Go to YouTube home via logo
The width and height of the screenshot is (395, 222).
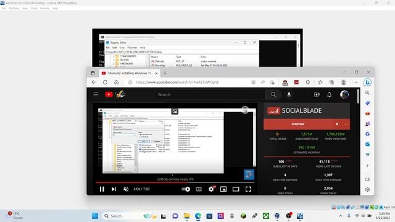pos(109,94)
